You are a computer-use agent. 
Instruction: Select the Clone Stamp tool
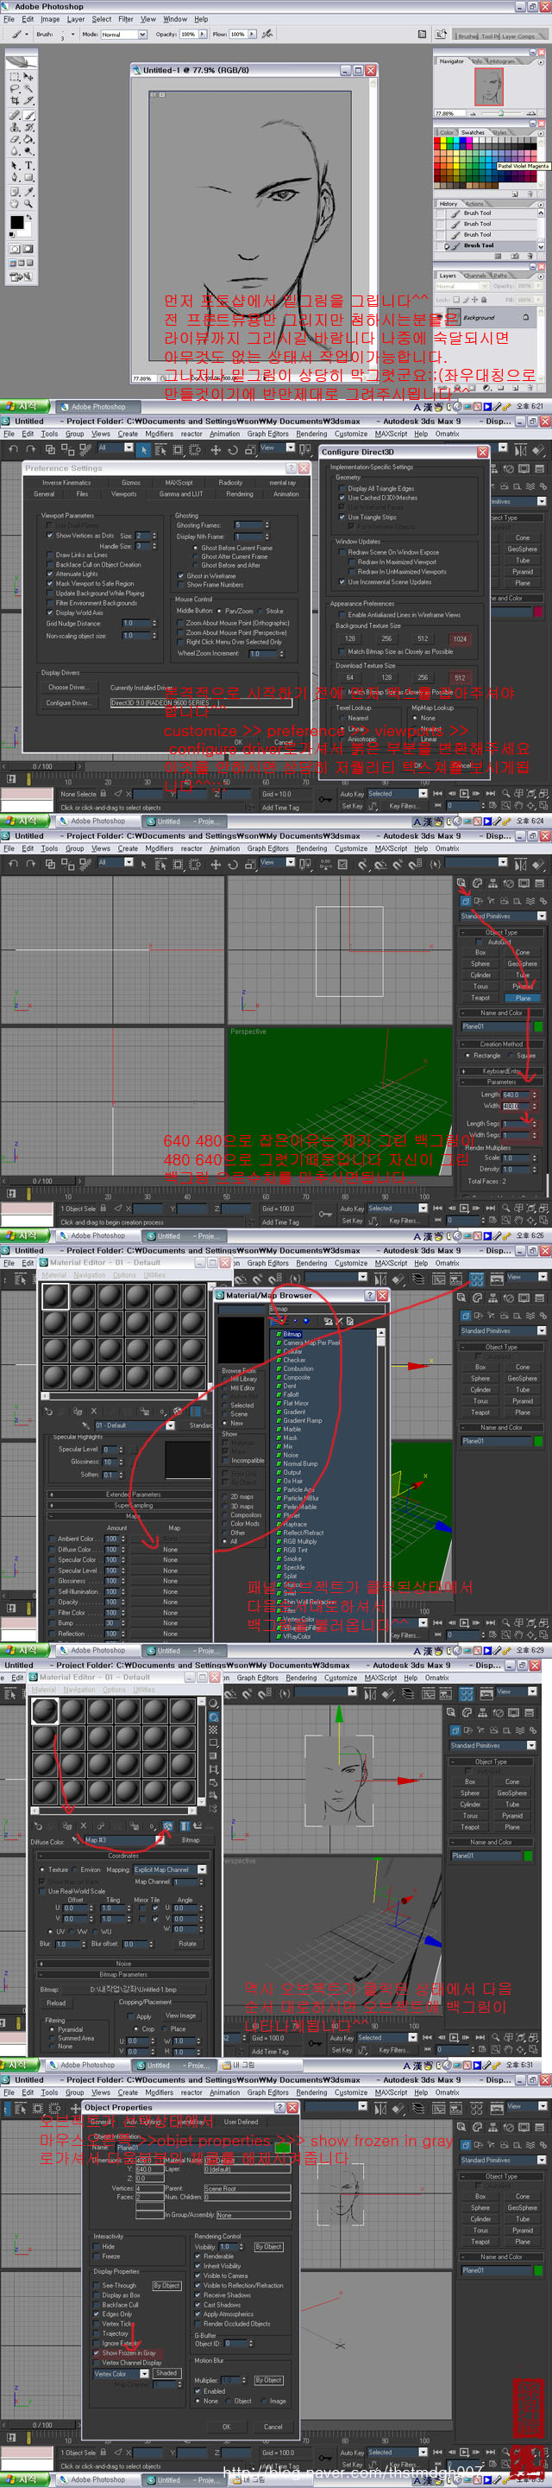15,126
